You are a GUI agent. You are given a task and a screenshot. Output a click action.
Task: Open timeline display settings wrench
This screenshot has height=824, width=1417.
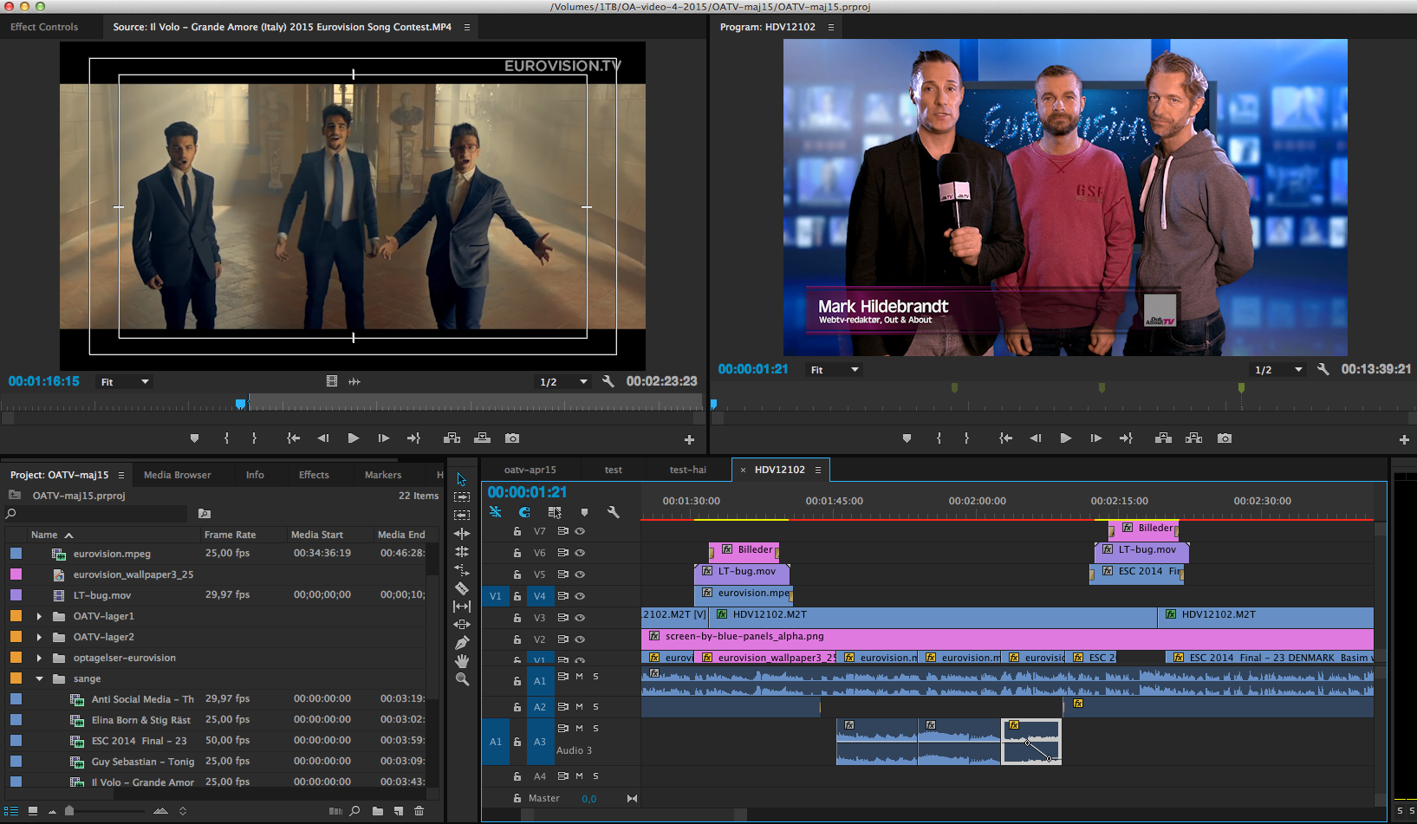pyautogui.click(x=614, y=512)
